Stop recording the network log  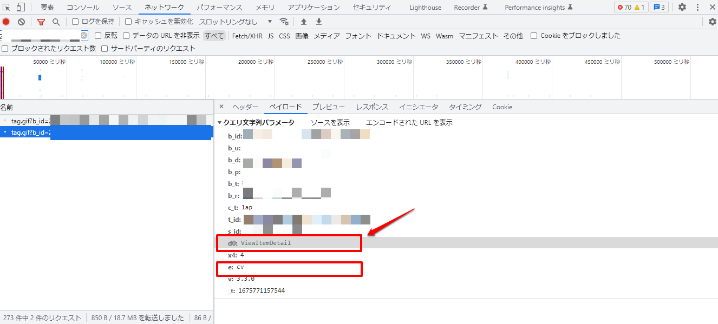(6, 22)
